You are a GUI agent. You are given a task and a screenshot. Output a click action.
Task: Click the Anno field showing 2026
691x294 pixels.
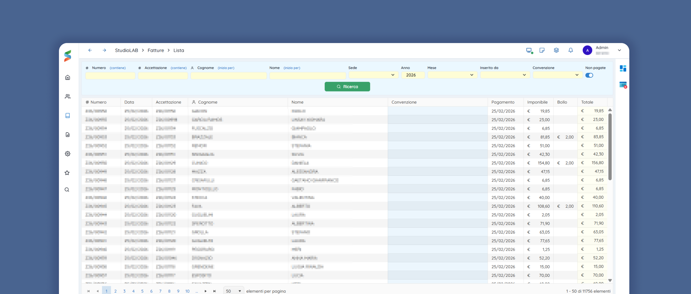click(x=413, y=75)
